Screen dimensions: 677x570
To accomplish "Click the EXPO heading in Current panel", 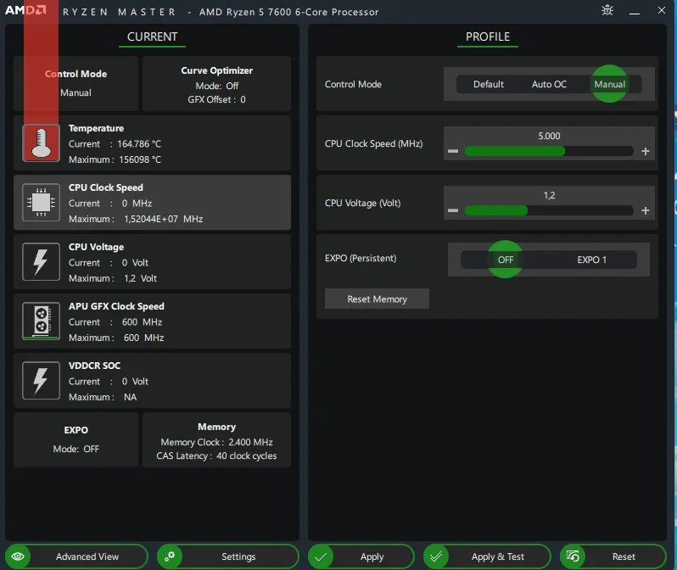I will (x=76, y=430).
